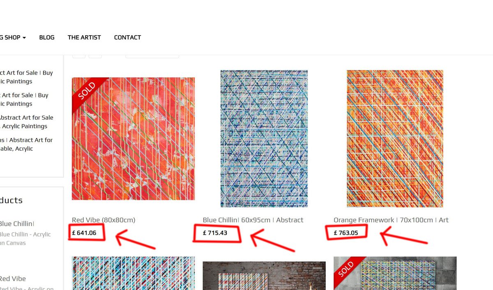Open the Orange Framework painting thumbnail
Viewport: 493px width, 290px height.
click(395, 139)
